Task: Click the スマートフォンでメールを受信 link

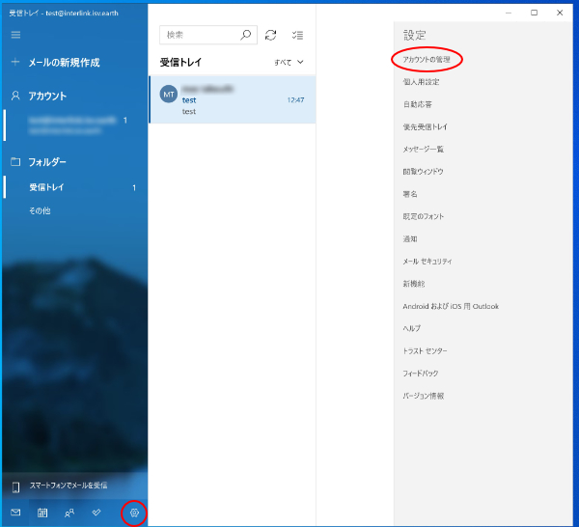Action: pyautogui.click(x=68, y=485)
